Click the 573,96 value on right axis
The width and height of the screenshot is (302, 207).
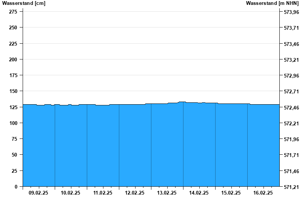click(291, 12)
